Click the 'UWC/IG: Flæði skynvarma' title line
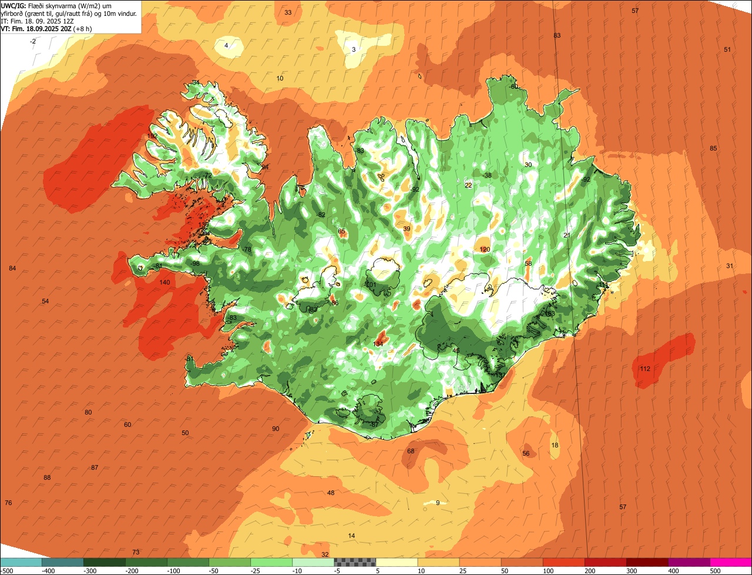Image resolution: width=752 pixels, height=575 pixels. click(x=56, y=5)
